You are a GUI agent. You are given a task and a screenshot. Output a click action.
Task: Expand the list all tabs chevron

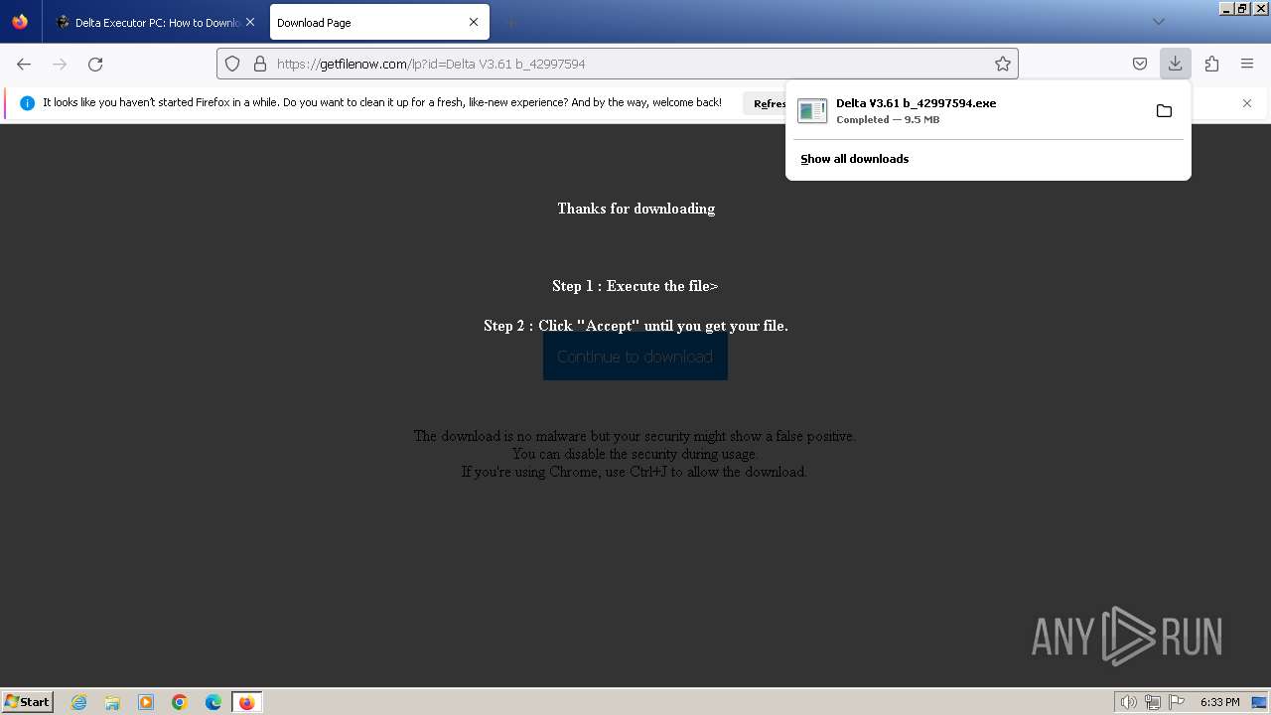pos(1159,22)
